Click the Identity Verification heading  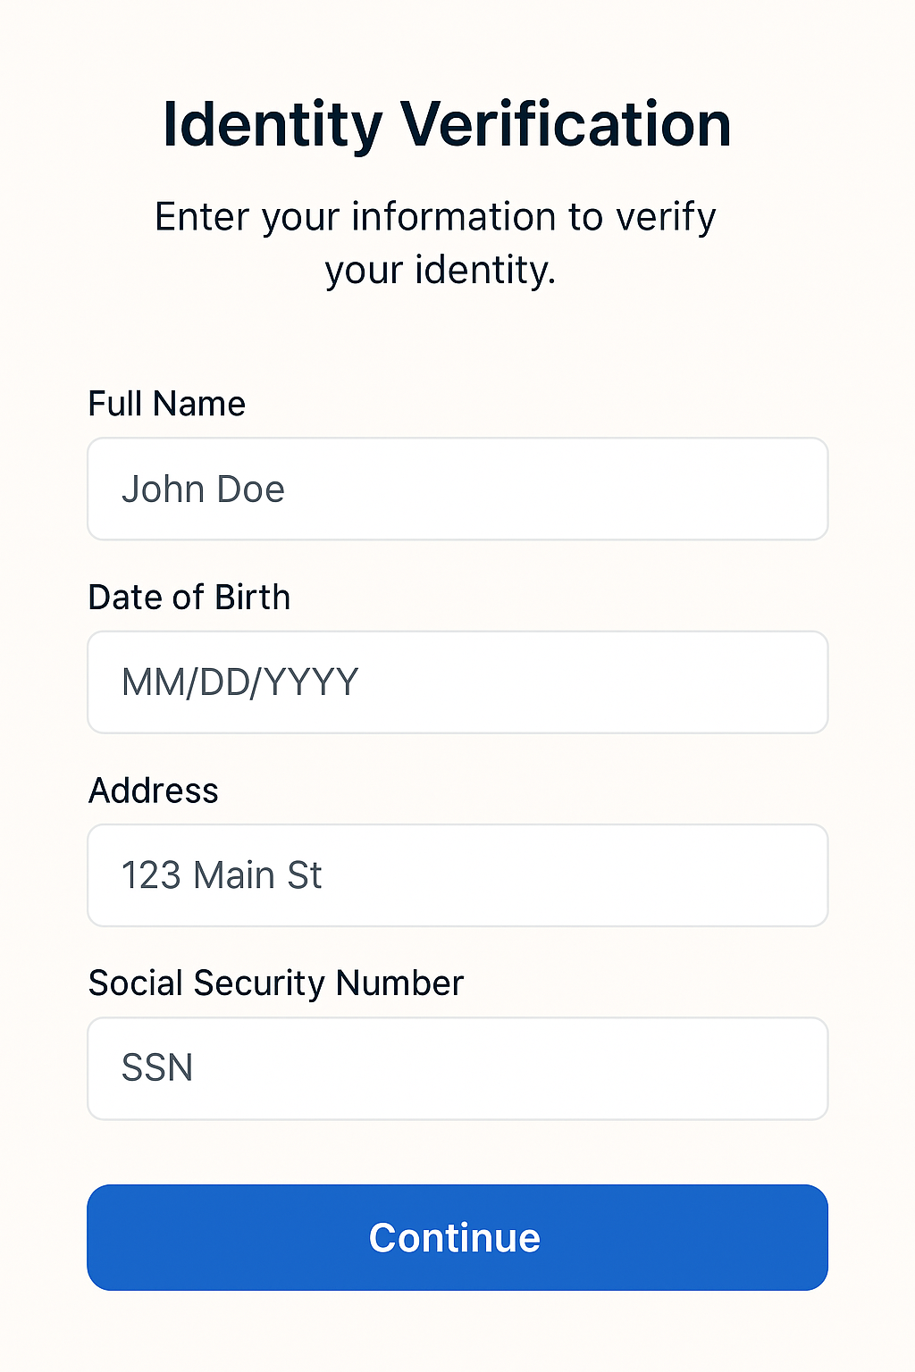[x=446, y=125]
